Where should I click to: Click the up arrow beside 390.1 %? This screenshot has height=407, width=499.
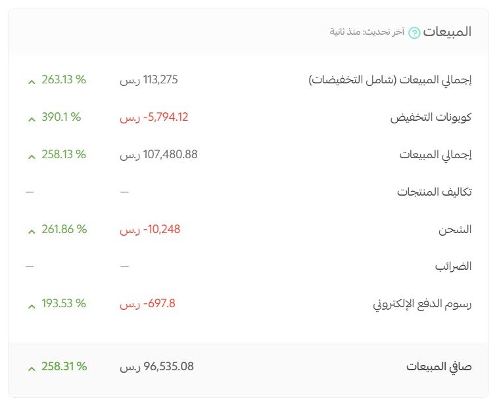[x=30, y=119]
